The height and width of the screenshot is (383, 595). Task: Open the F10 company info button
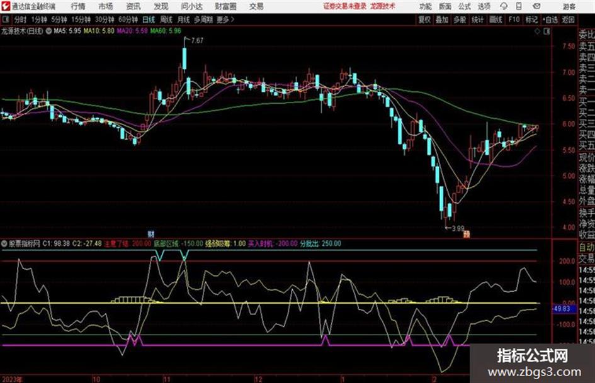[x=514, y=19]
